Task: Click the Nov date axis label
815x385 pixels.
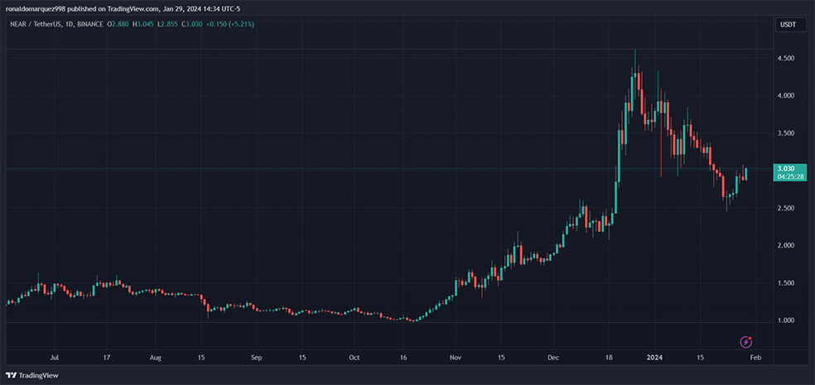Action: click(455, 358)
